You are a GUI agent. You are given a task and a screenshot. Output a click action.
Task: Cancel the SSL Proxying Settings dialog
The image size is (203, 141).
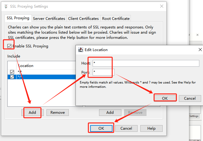pyautogui.click(x=126, y=128)
